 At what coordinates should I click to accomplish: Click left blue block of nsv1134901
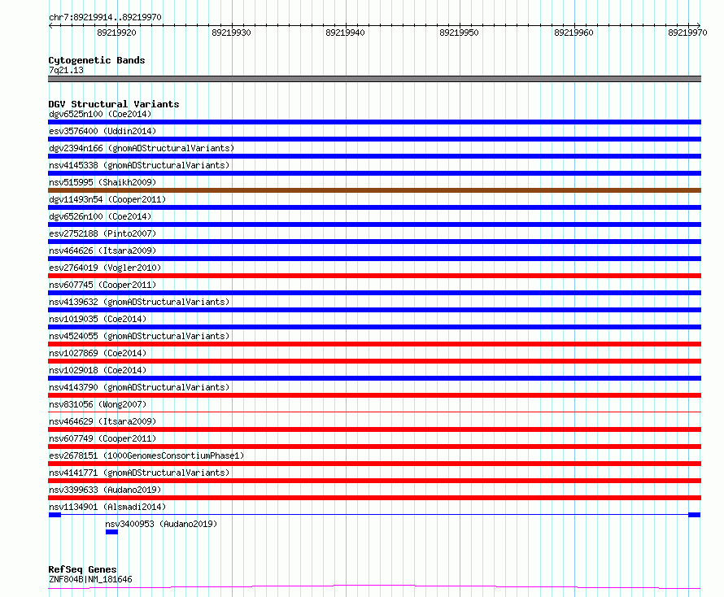55,515
